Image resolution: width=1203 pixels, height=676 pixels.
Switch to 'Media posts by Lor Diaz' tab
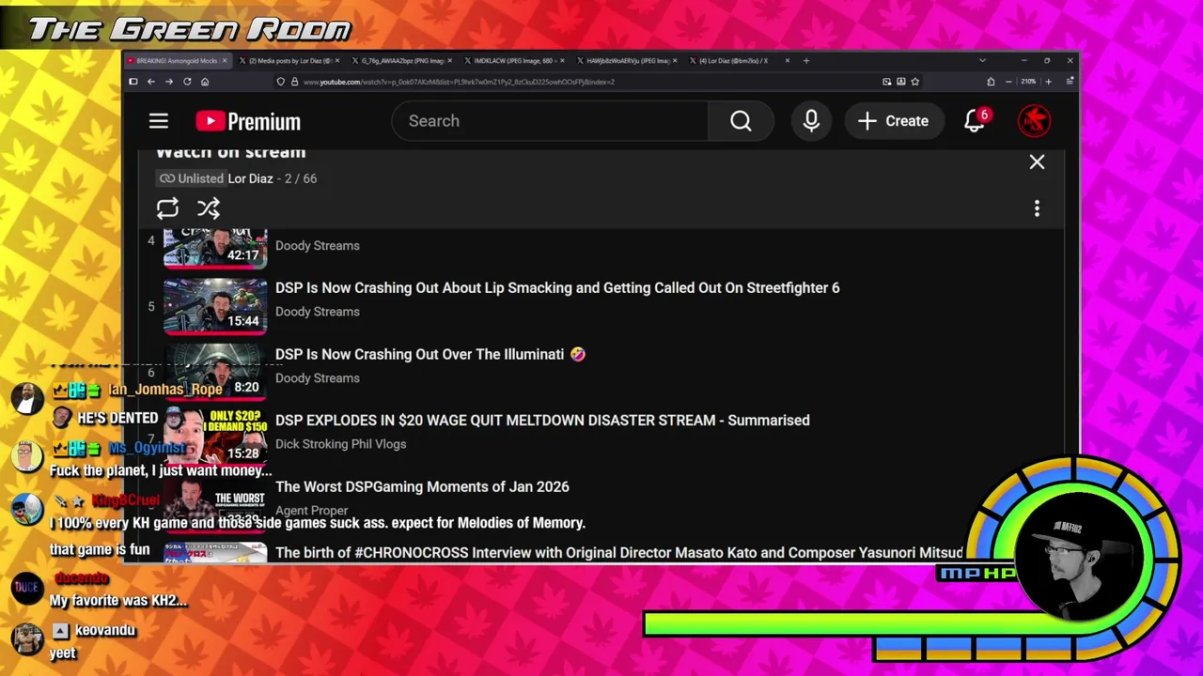coord(288,60)
